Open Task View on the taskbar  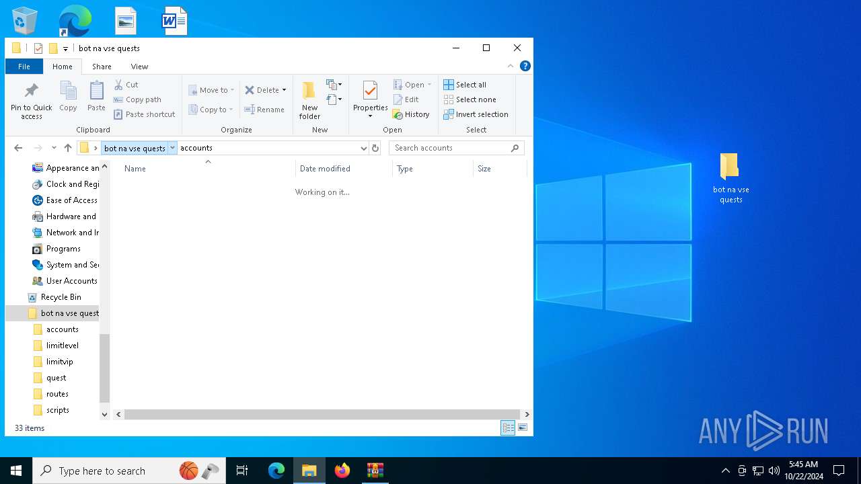click(x=242, y=471)
